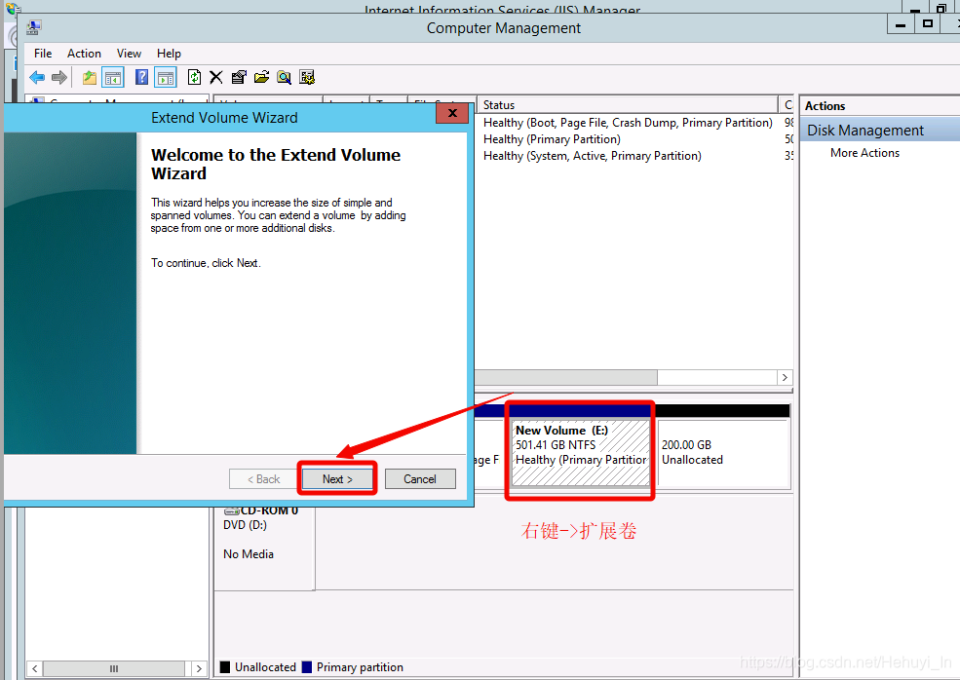Image resolution: width=960 pixels, height=680 pixels.
Task: Click the volume list horizontal scrollbar thumb
Action: 565,377
